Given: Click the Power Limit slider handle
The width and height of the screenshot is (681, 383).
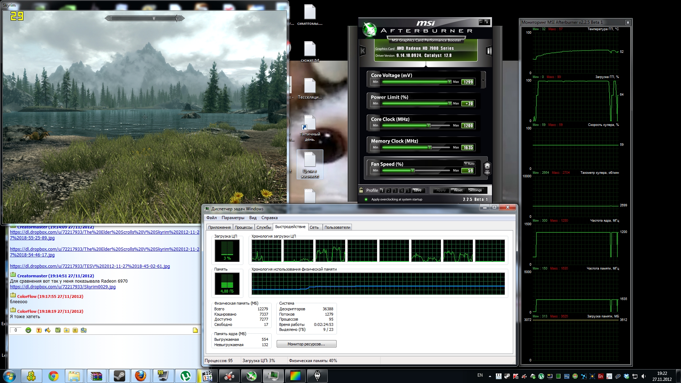Looking at the screenshot, I should pos(449,104).
